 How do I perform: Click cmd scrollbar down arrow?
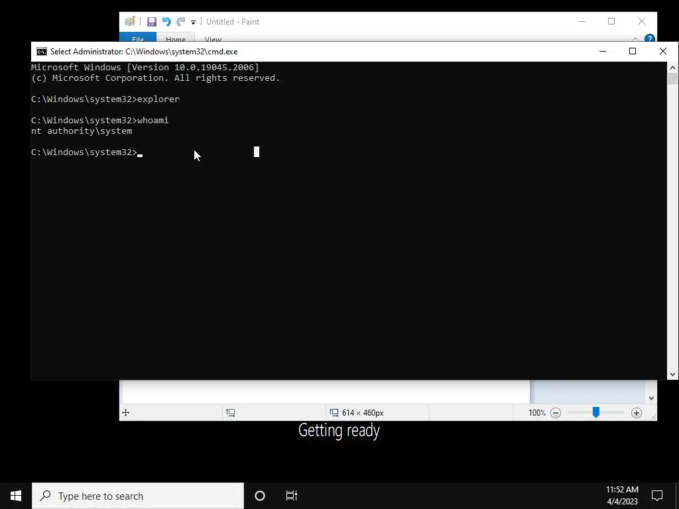(x=672, y=374)
